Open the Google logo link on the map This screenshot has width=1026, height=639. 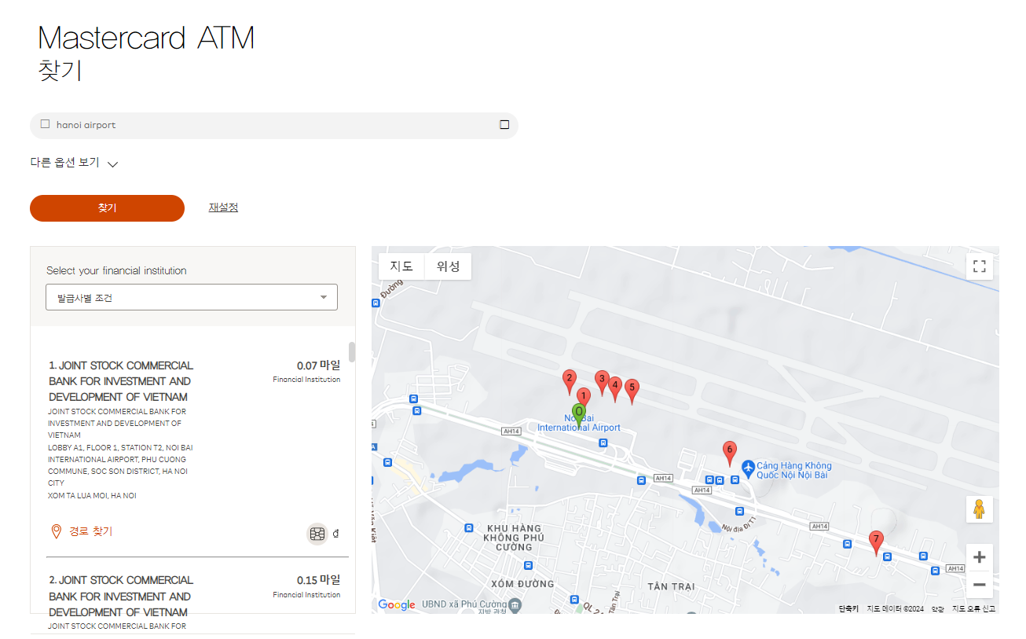[397, 604]
